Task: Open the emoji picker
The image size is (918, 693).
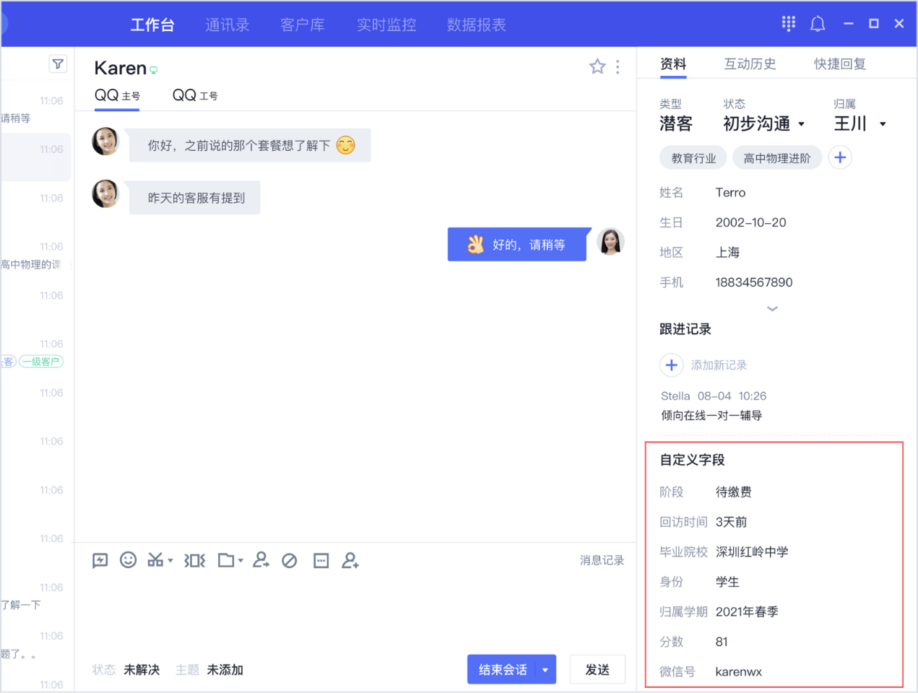Action: [x=128, y=560]
